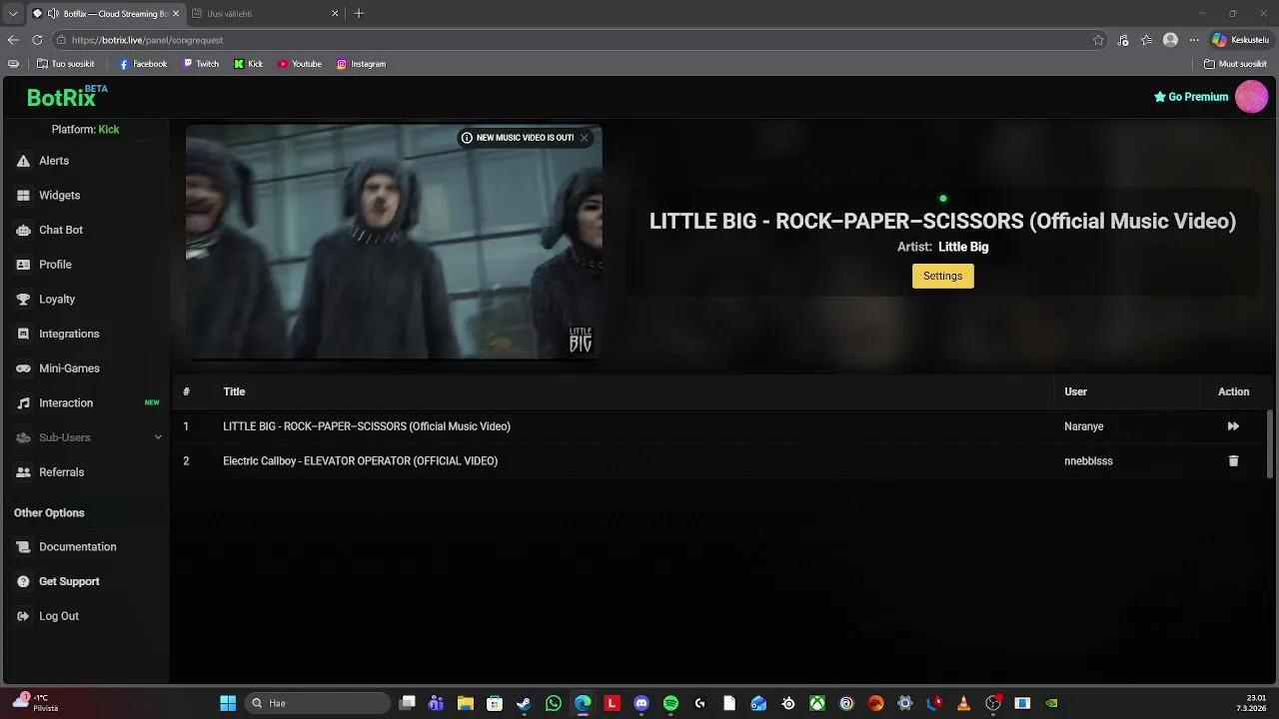
Task: Click the taskbar 'Hae' search box
Action: (x=318, y=703)
